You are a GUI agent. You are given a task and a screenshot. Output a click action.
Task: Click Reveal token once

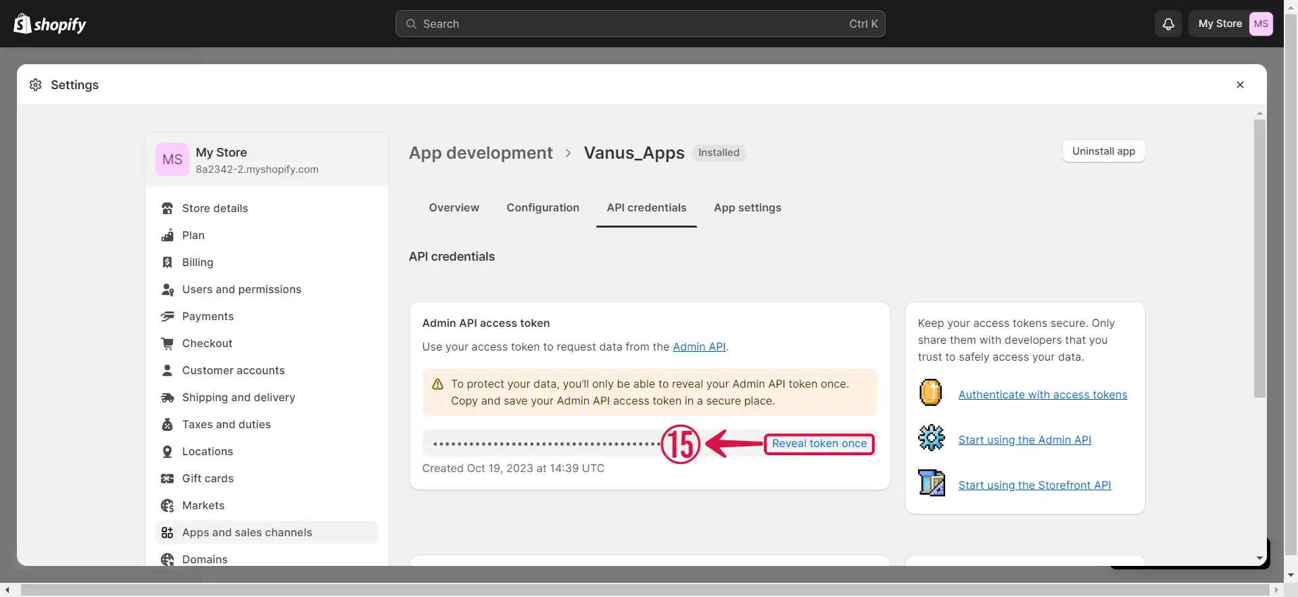click(x=819, y=443)
